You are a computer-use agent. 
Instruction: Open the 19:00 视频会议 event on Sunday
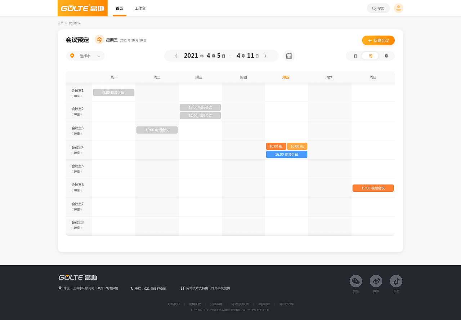[373, 188]
